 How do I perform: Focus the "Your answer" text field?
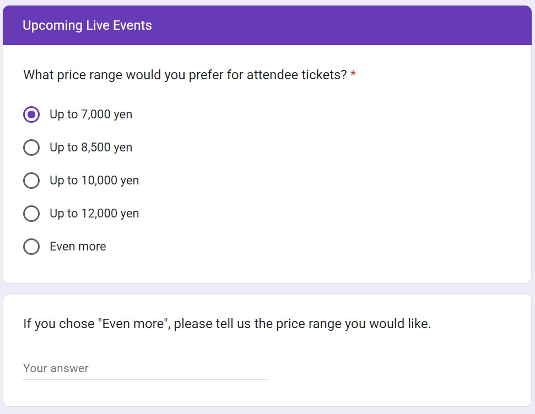pos(144,368)
